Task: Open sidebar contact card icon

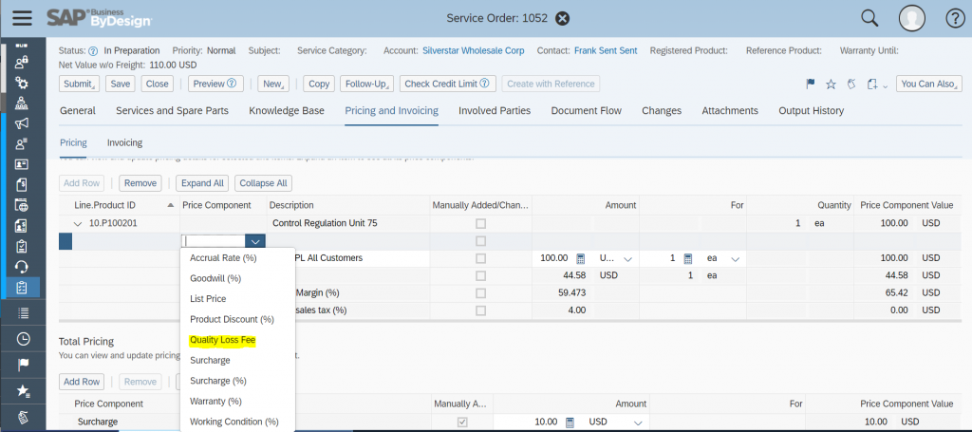Action: [22, 164]
